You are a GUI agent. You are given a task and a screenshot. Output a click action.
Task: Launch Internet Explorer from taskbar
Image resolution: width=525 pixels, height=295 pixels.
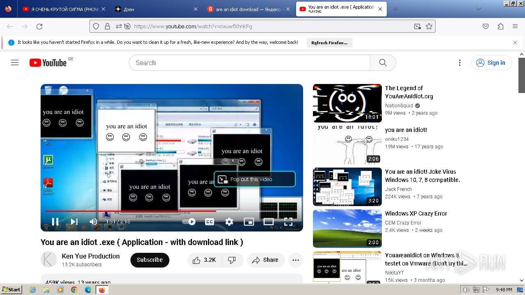click(x=33, y=290)
